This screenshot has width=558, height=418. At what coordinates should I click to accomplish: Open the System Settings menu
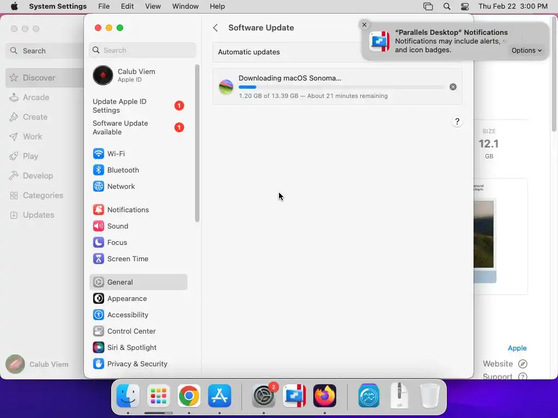tap(58, 7)
